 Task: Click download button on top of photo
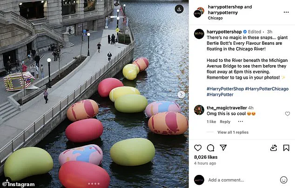179,9
